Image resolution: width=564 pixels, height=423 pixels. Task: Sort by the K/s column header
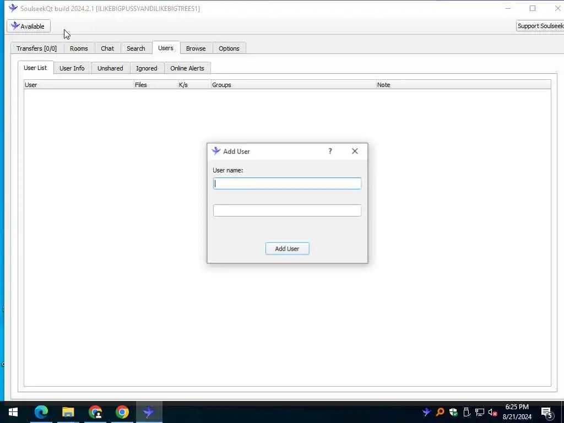pos(194,85)
